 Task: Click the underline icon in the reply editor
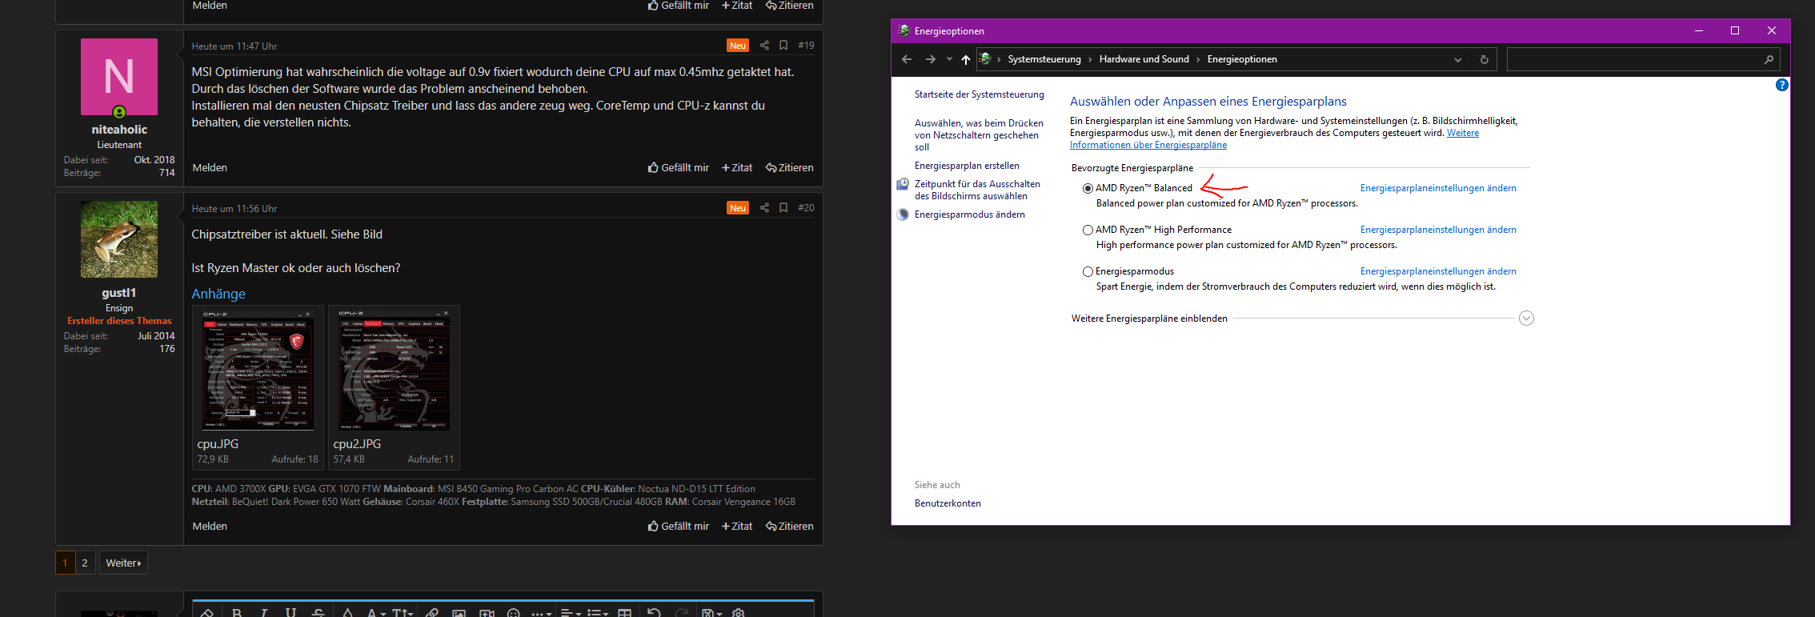click(x=290, y=612)
